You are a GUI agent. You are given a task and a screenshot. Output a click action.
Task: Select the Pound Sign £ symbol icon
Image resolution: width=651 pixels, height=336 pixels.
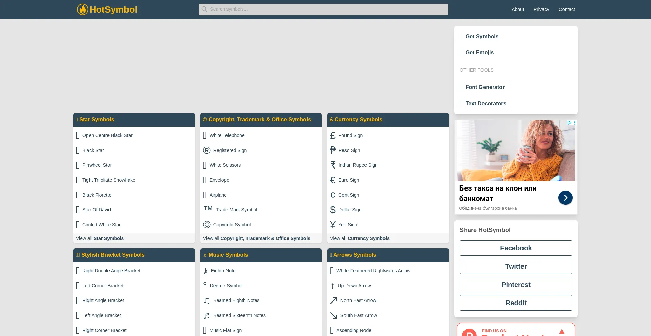coord(333,135)
